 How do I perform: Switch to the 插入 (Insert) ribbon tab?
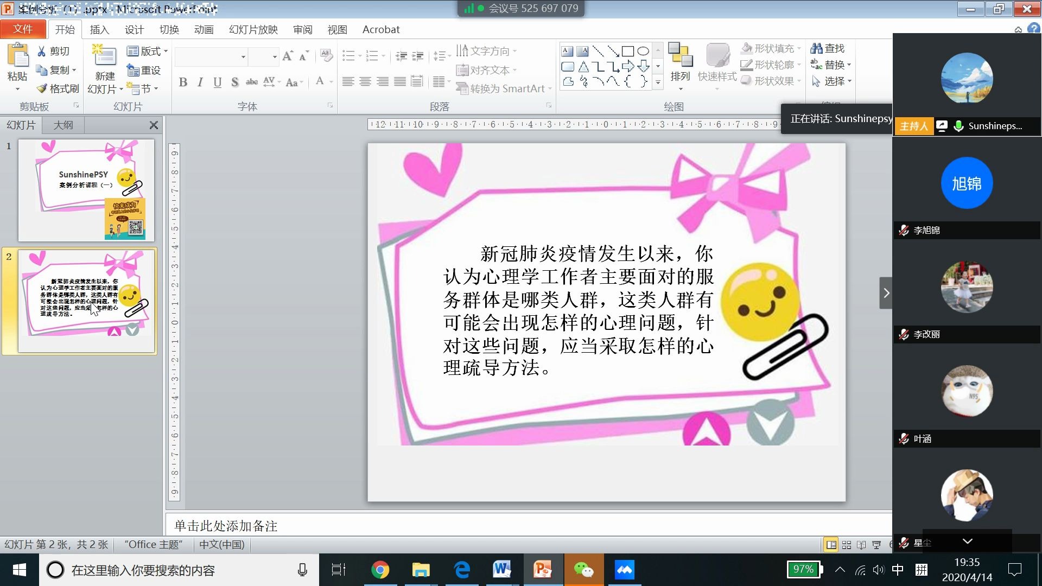pyautogui.click(x=99, y=29)
